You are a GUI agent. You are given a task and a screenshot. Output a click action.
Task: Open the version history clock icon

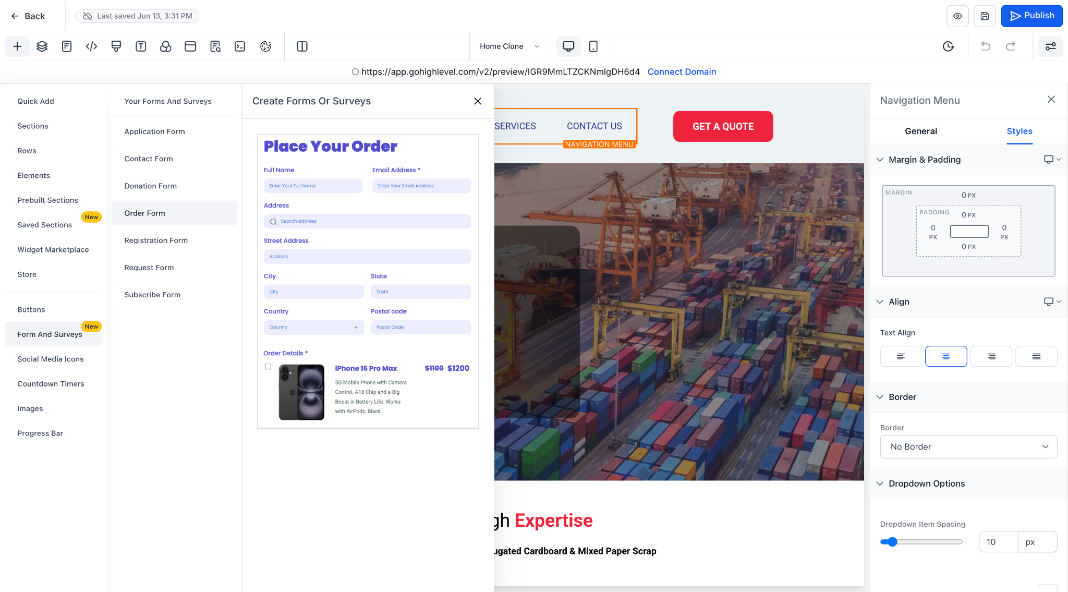point(948,46)
